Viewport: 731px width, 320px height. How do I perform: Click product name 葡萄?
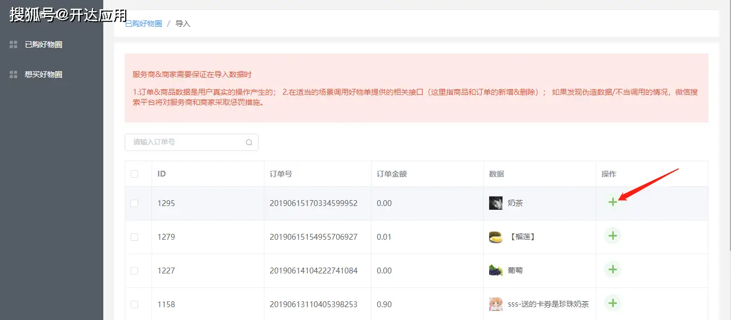[x=515, y=271]
